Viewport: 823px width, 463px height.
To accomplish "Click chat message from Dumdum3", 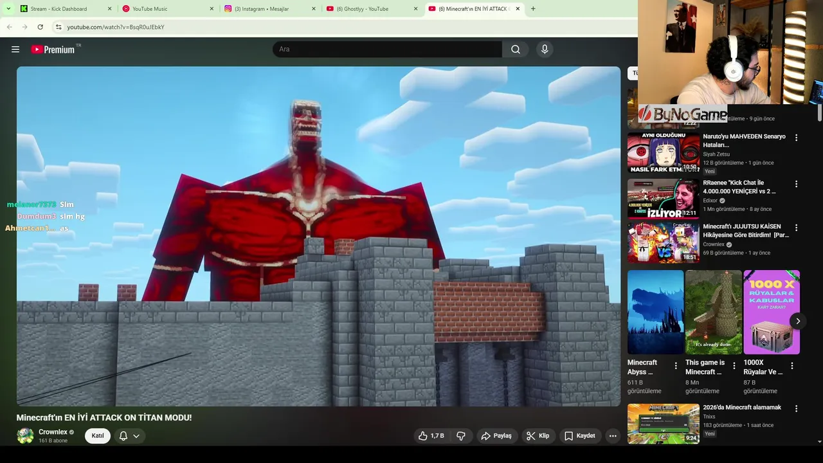I will 51,217.
